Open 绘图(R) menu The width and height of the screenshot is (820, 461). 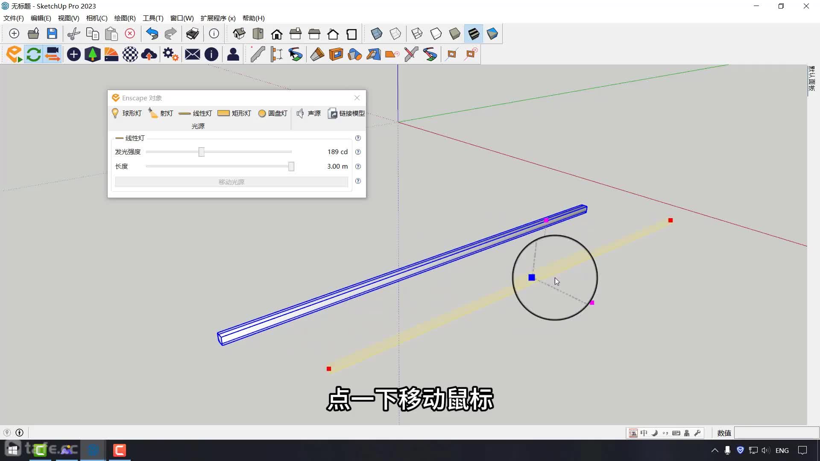click(x=125, y=18)
